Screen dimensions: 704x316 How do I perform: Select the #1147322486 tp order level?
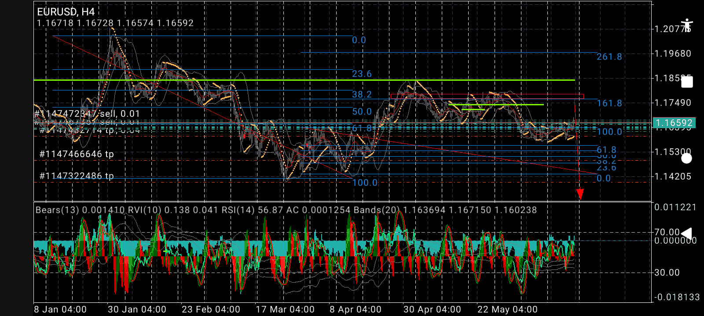77,176
